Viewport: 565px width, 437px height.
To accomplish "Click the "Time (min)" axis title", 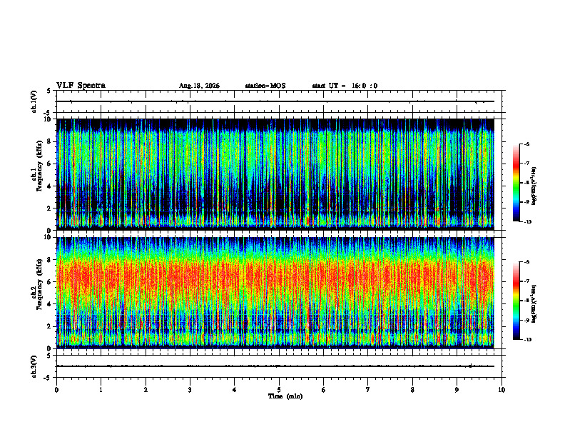I will coord(285,396).
